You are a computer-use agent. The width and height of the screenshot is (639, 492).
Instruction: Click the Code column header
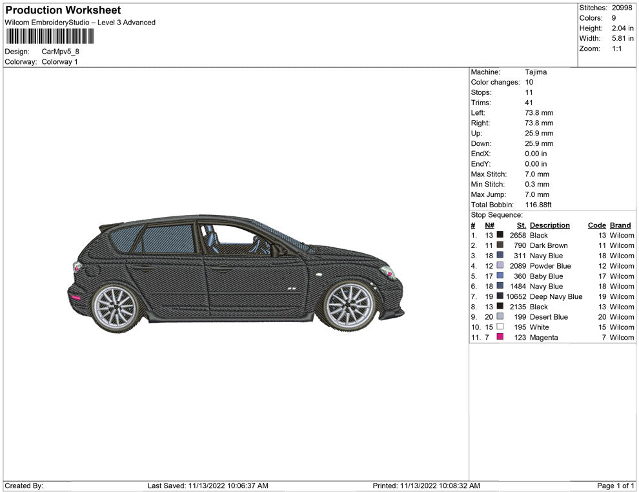tap(596, 225)
